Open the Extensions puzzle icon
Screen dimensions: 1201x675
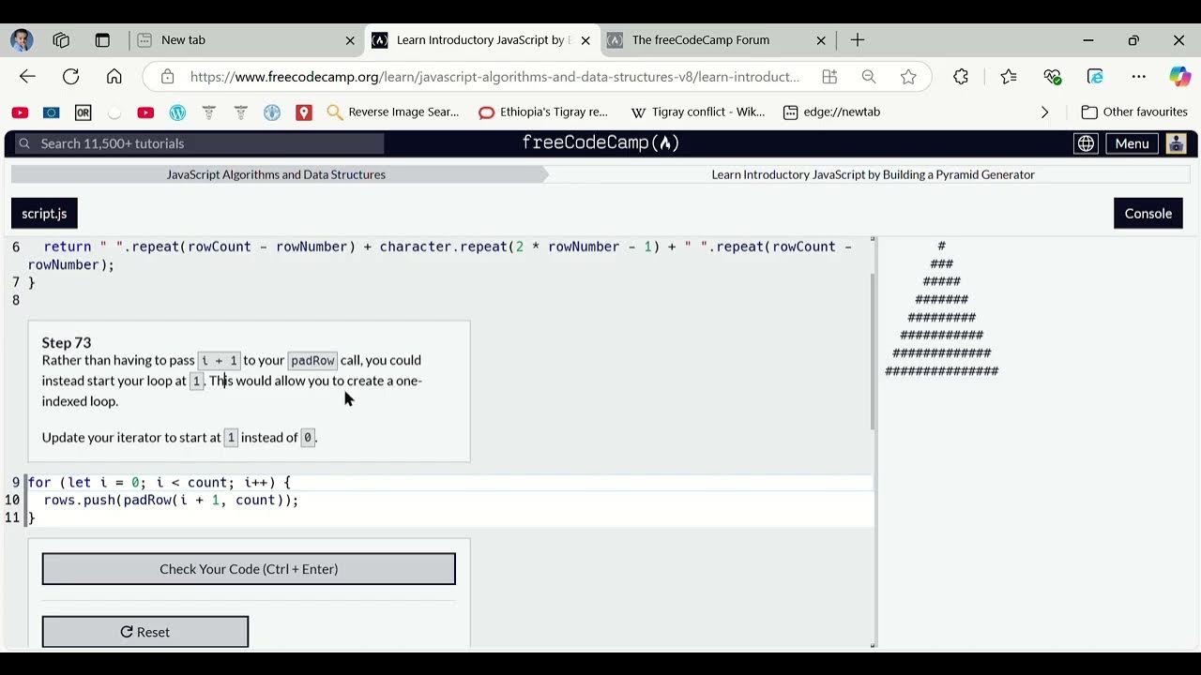(x=961, y=77)
